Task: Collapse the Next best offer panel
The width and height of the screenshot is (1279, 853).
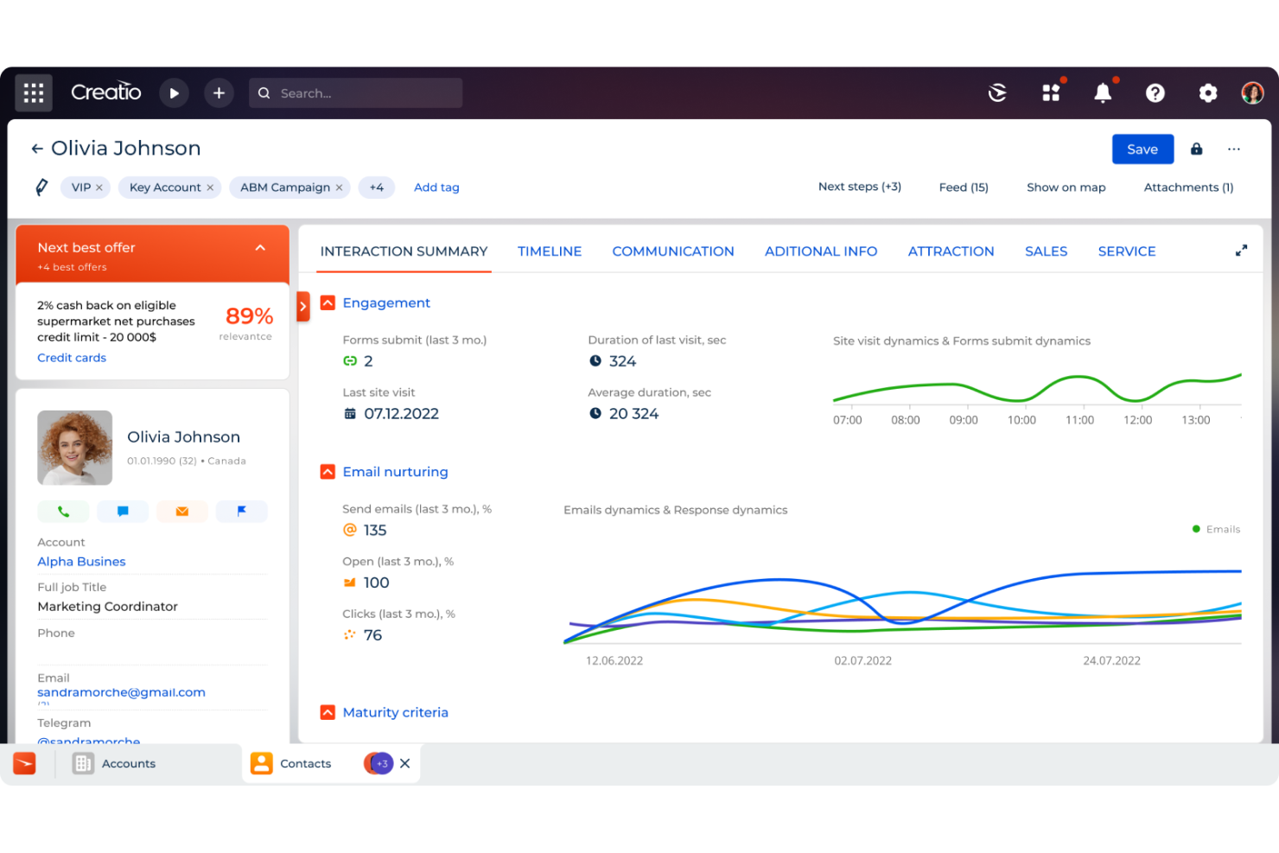Action: click(x=260, y=248)
